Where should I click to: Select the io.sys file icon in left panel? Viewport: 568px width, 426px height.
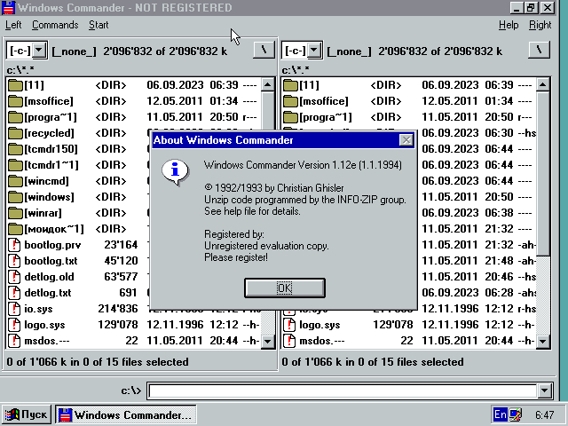[15, 309]
